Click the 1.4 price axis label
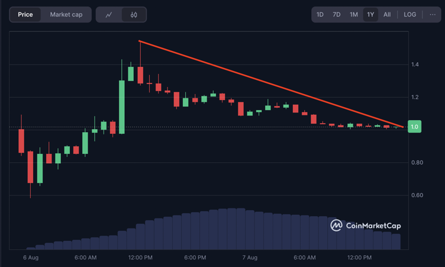Screen dimensions: 445x267 point(415,65)
